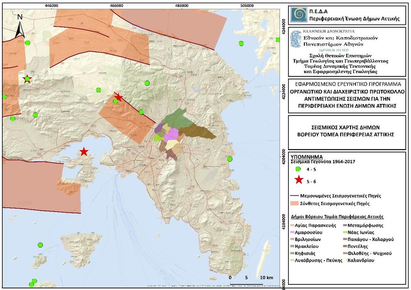The width and height of the screenshot is (411, 290).
Task: Click the north arrow compass symbol
Action: (x=20, y=27)
